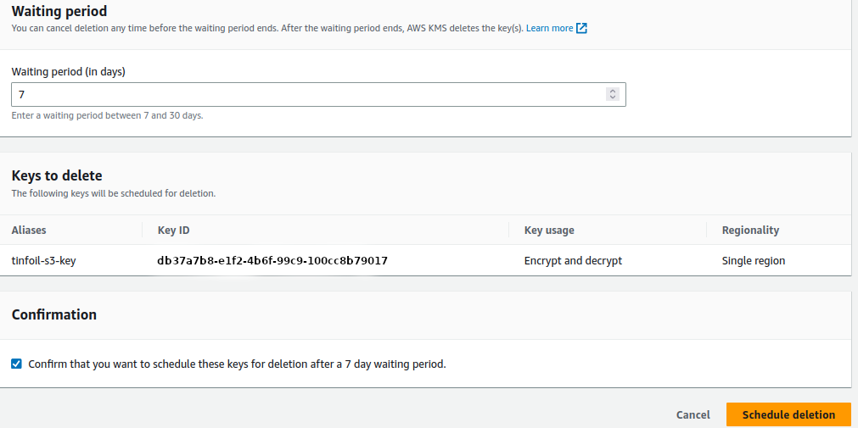Click the Waiting period (in days) label
Screen dimensions: 858x428
point(69,72)
